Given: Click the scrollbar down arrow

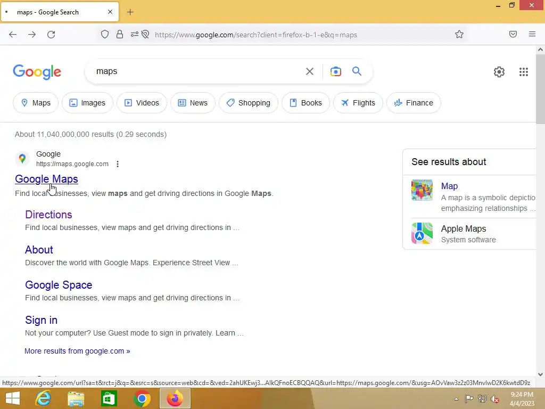Looking at the screenshot, I should (541, 374).
